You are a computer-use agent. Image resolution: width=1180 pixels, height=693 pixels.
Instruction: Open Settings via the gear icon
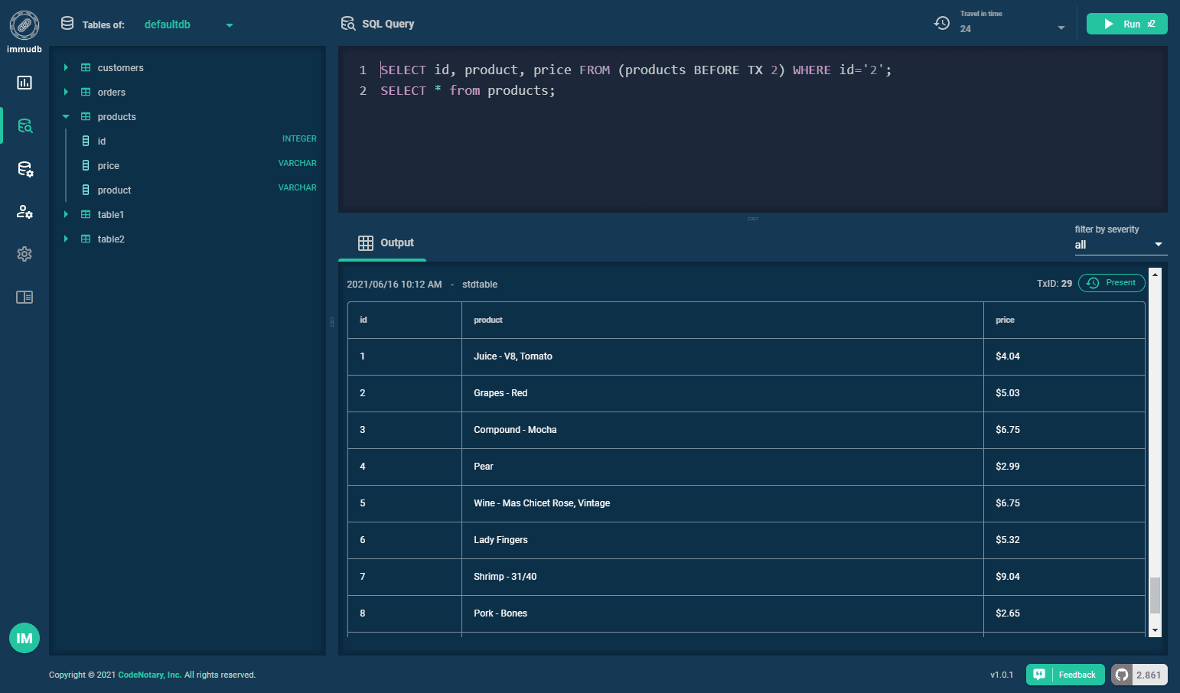point(24,253)
